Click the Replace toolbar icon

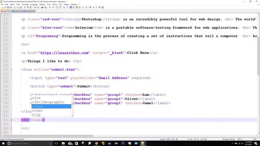tap(45, 7)
